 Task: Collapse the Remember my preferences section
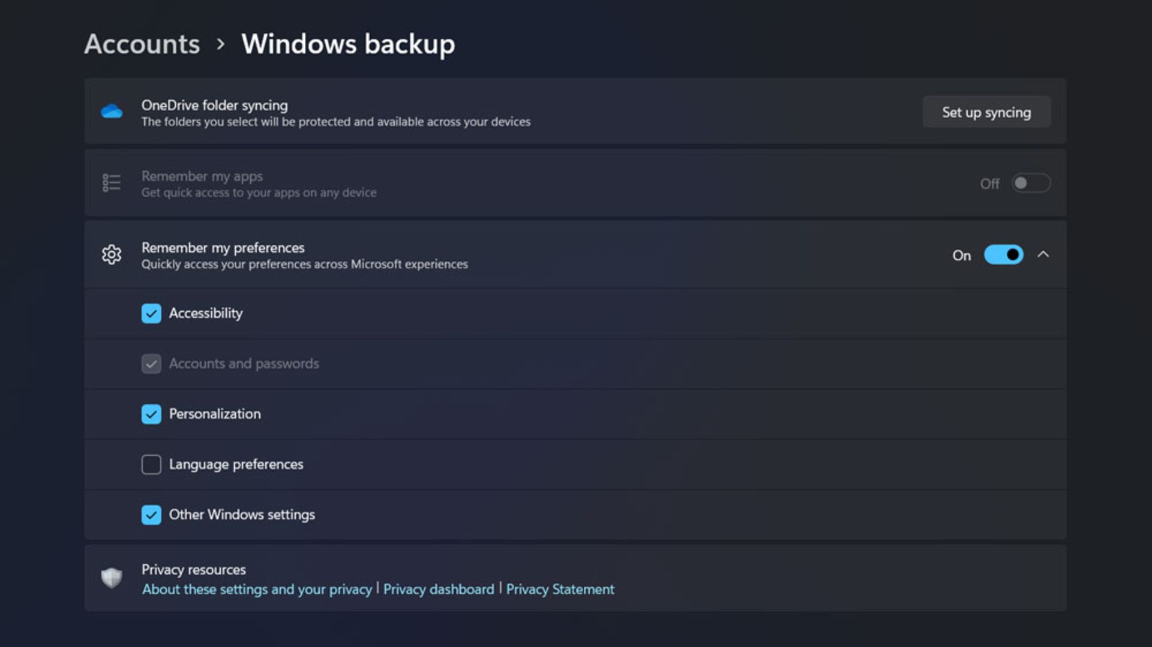1043,255
